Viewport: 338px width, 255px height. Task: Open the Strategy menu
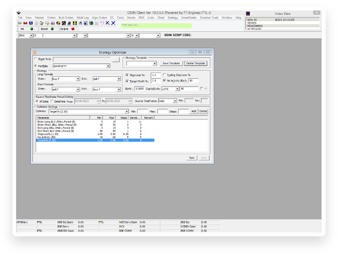(173, 18)
